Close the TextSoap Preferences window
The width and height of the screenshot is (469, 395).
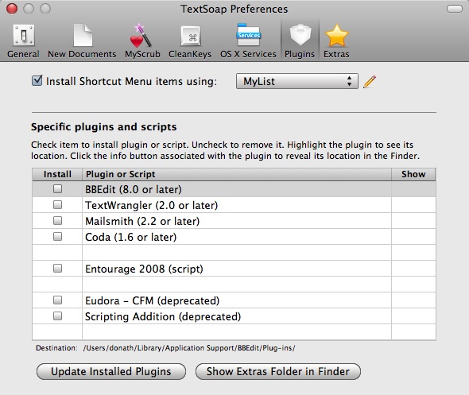[12, 9]
